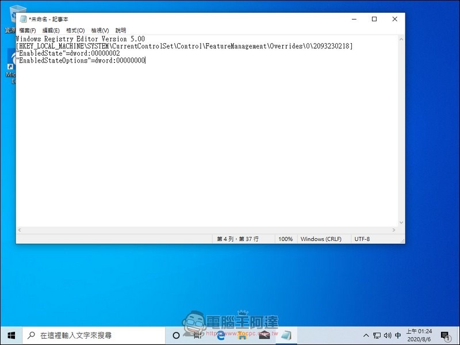Open the volume speaker tray icon
Viewport: 460px width, 345px height.
pos(387,335)
